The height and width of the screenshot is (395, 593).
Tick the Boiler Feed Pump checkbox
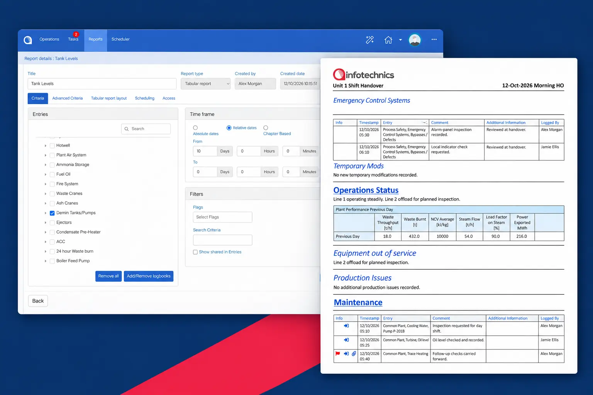point(52,261)
